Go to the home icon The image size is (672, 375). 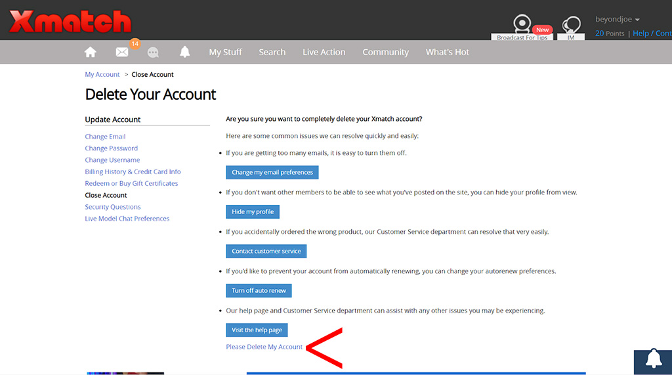[91, 52]
